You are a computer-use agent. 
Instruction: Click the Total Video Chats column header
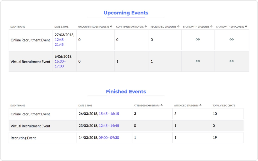[x=224, y=106]
